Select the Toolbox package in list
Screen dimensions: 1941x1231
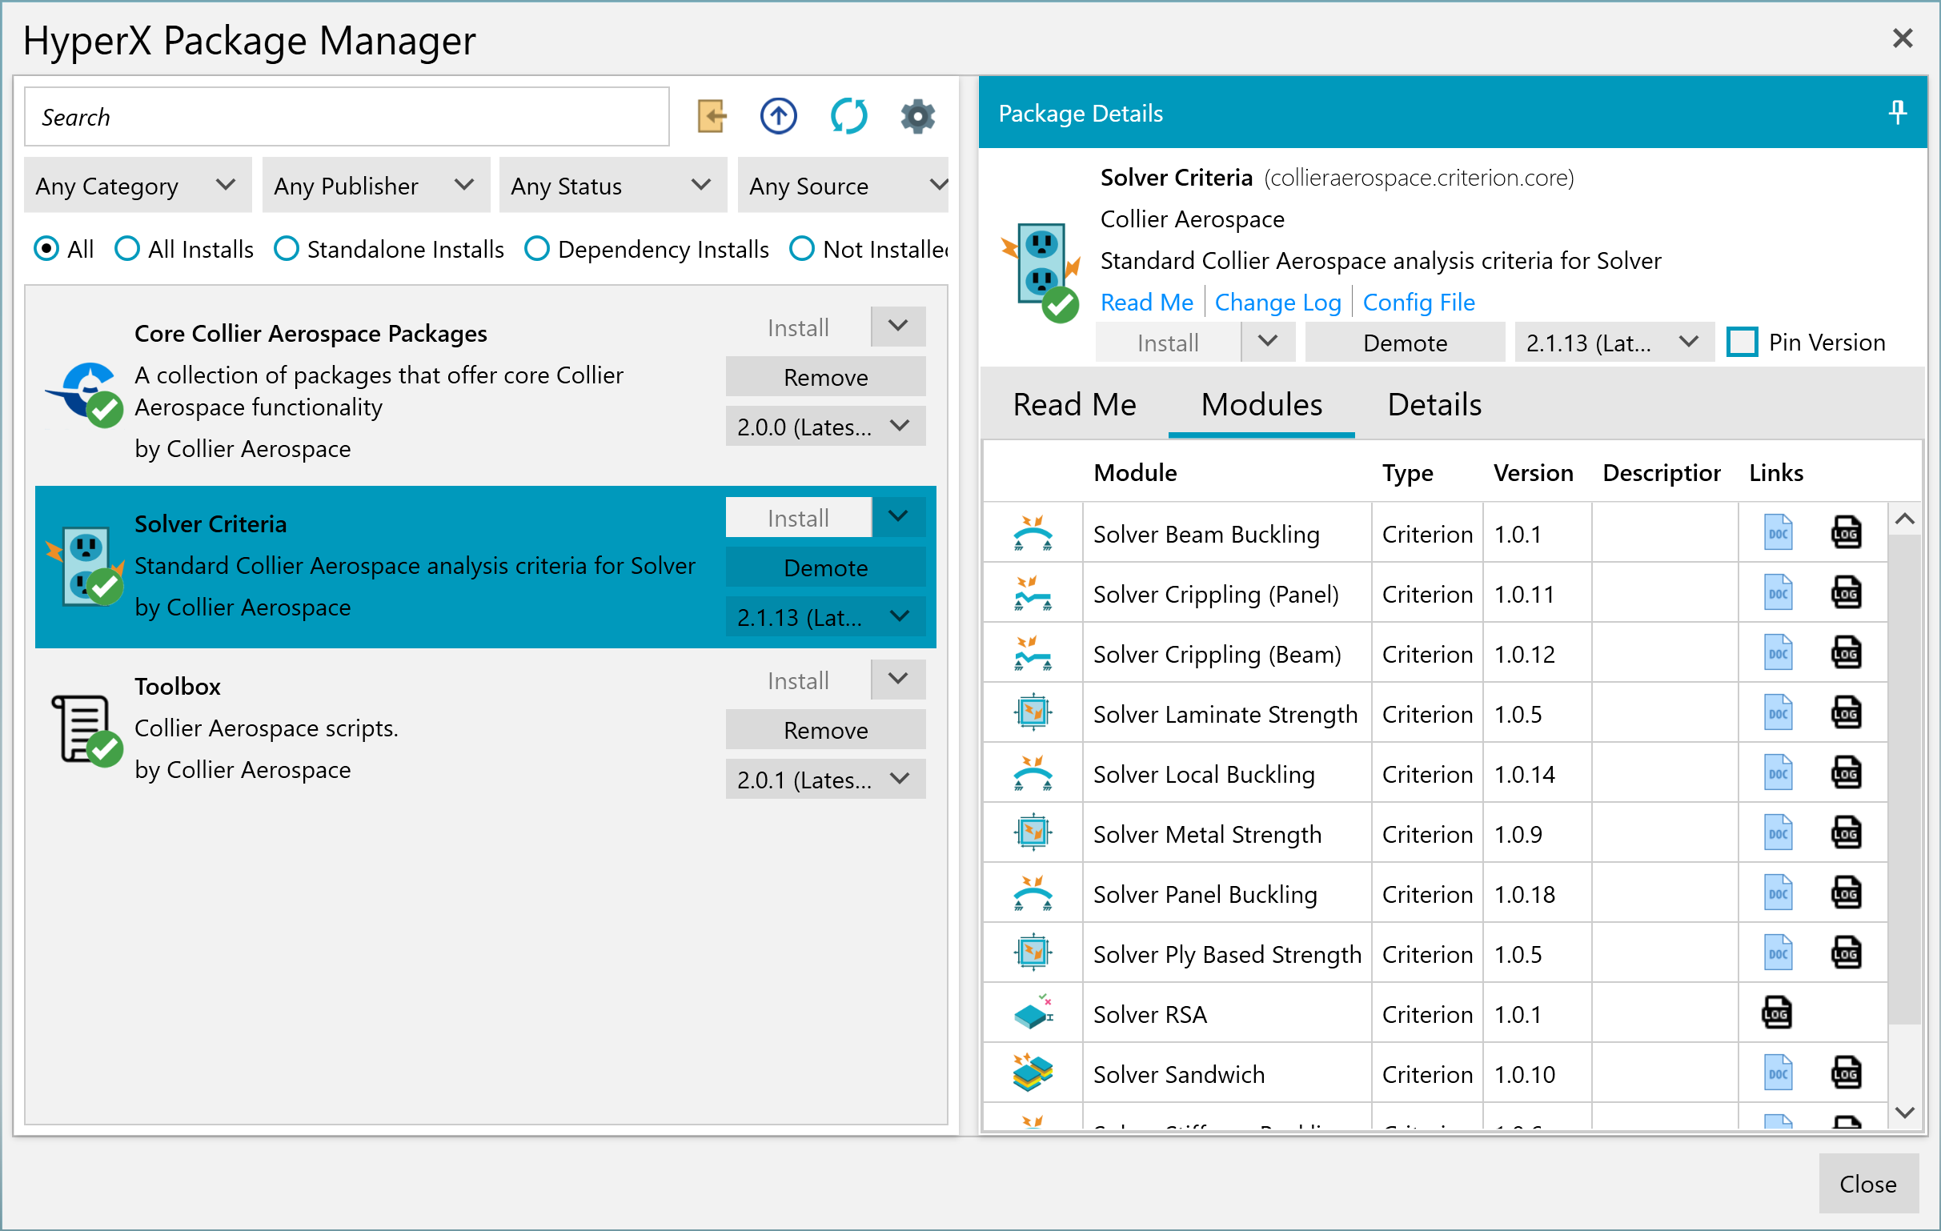pos(485,729)
